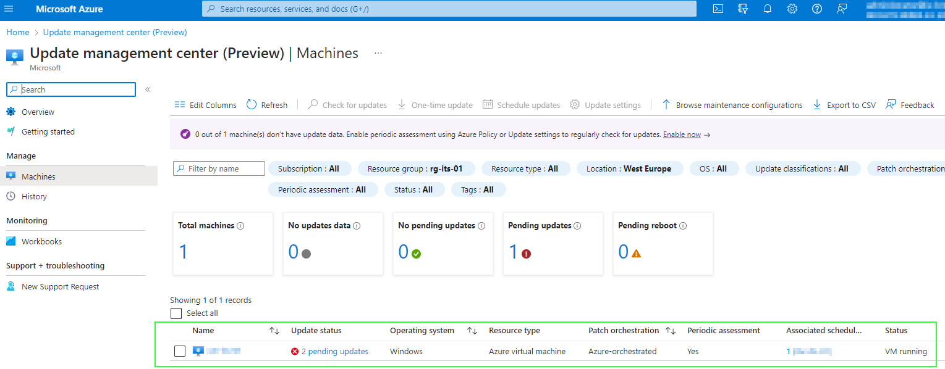Click the Update status column header
945x369 pixels.
coord(316,331)
